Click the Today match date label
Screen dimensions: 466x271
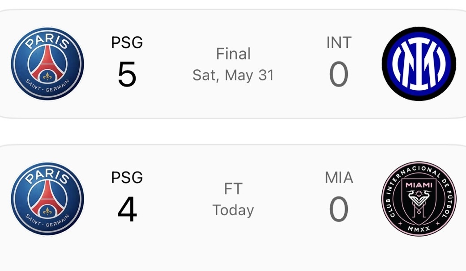point(233,210)
